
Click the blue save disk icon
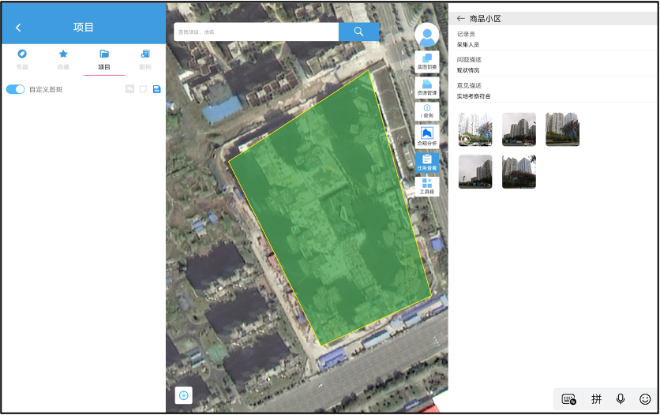156,89
